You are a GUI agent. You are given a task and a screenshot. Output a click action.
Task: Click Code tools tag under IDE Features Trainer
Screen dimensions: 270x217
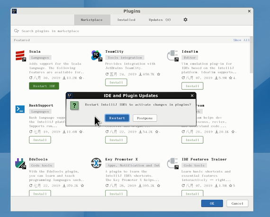click(x=194, y=165)
